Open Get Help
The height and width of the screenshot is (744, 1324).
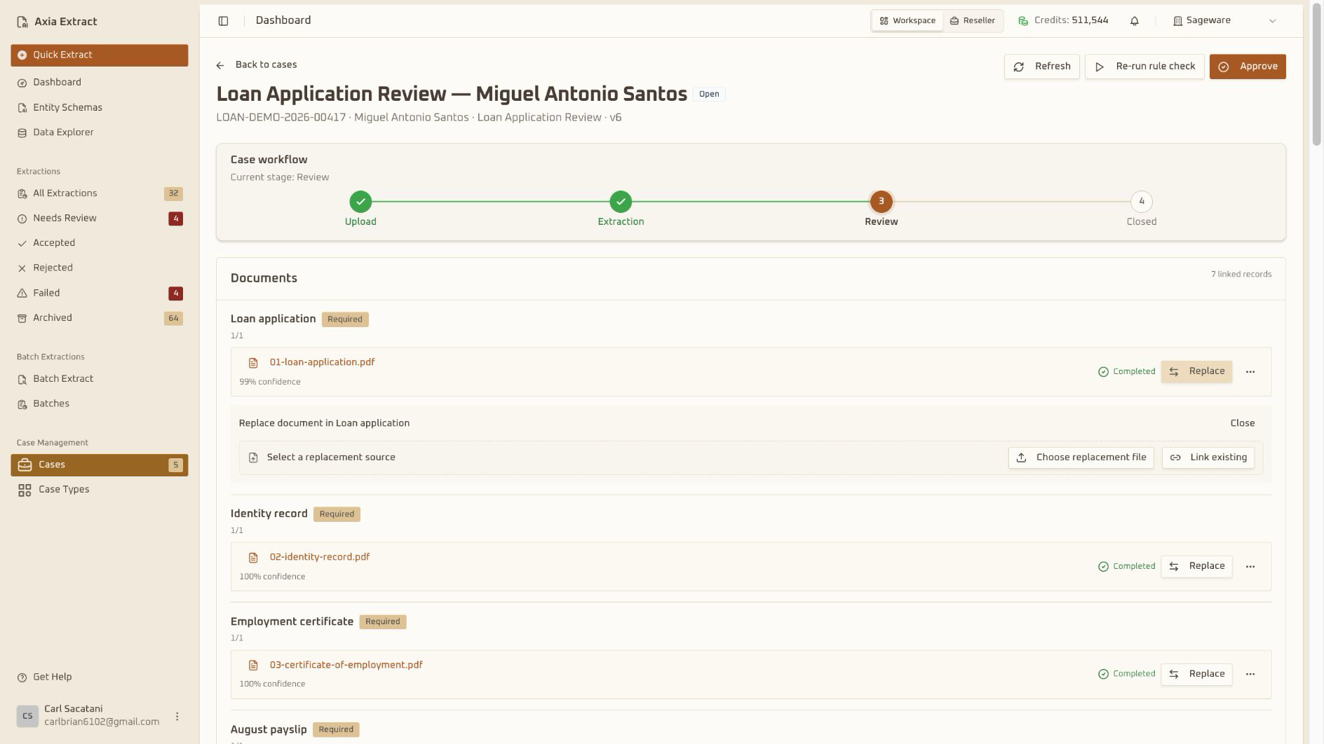(100, 677)
